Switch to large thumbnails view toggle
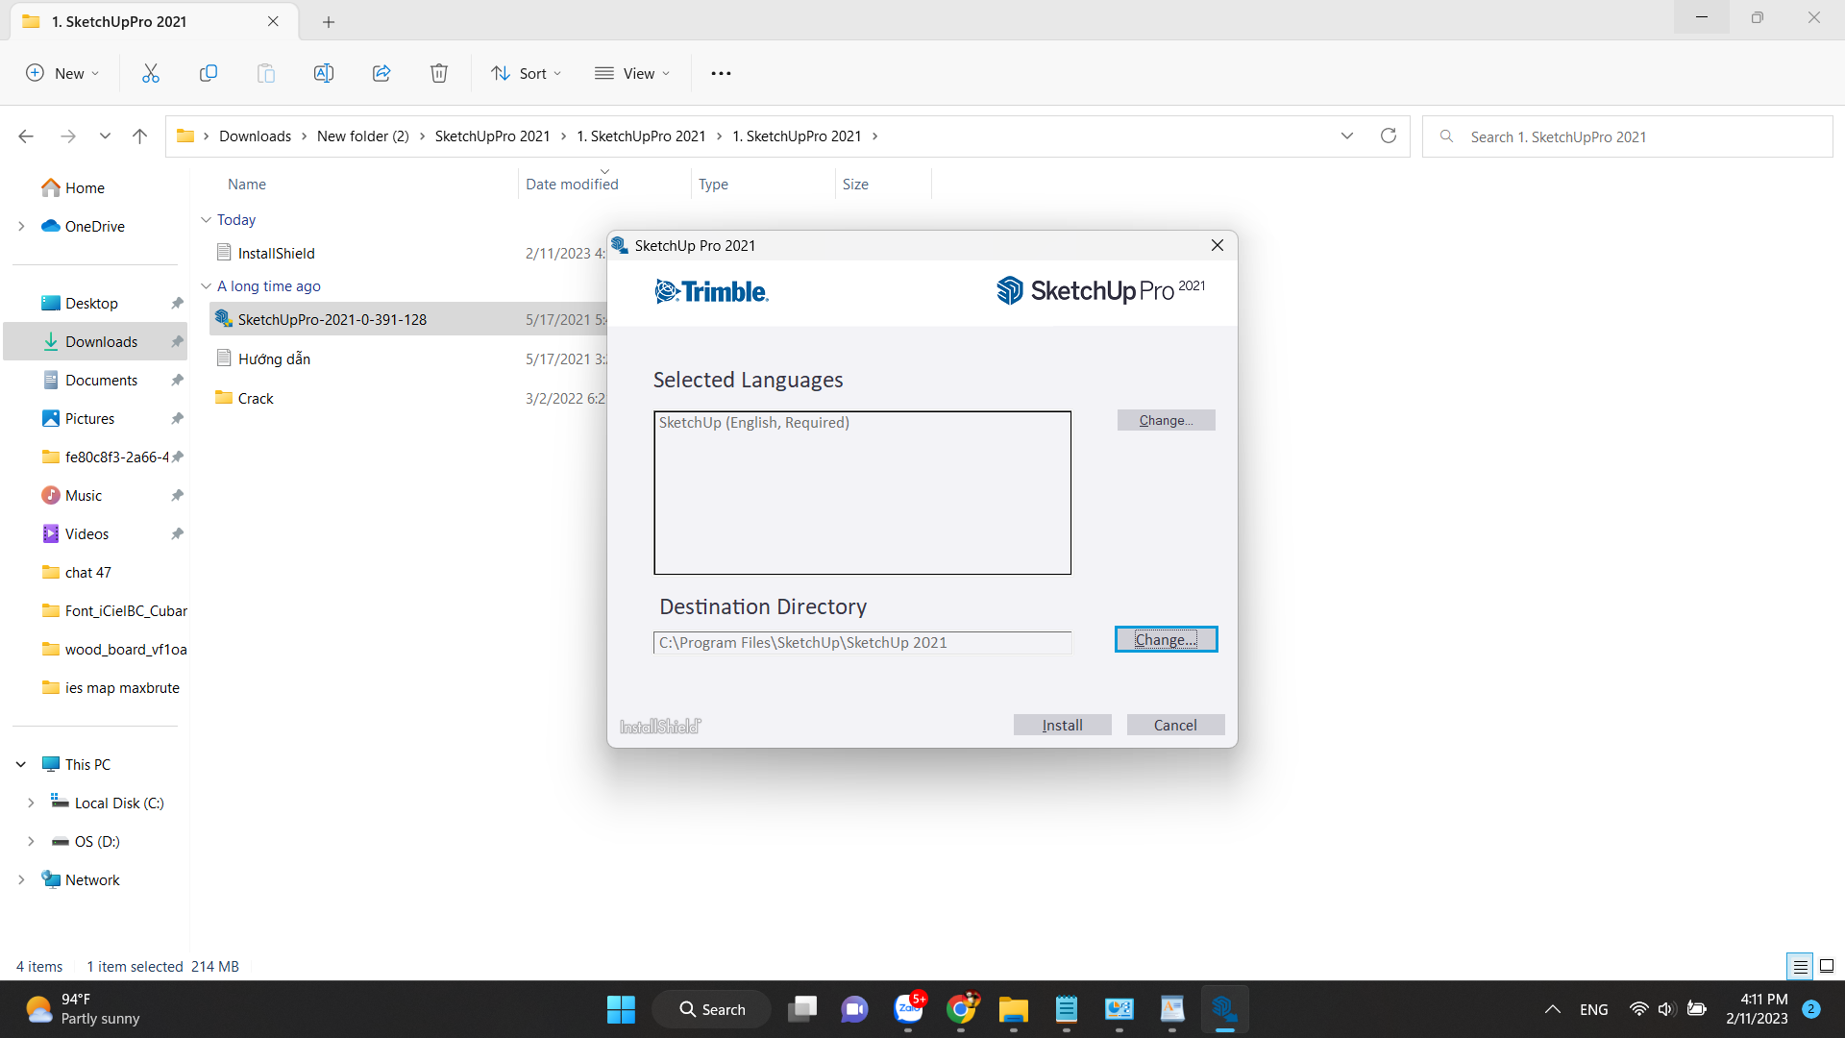1845x1038 pixels. tap(1827, 966)
